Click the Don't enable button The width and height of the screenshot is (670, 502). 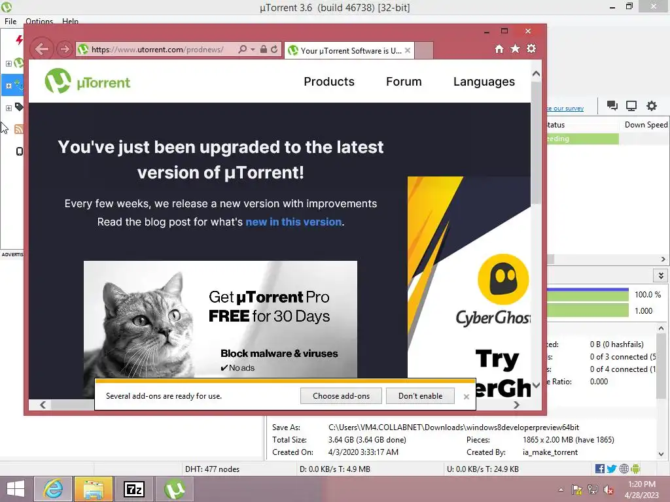421,396
